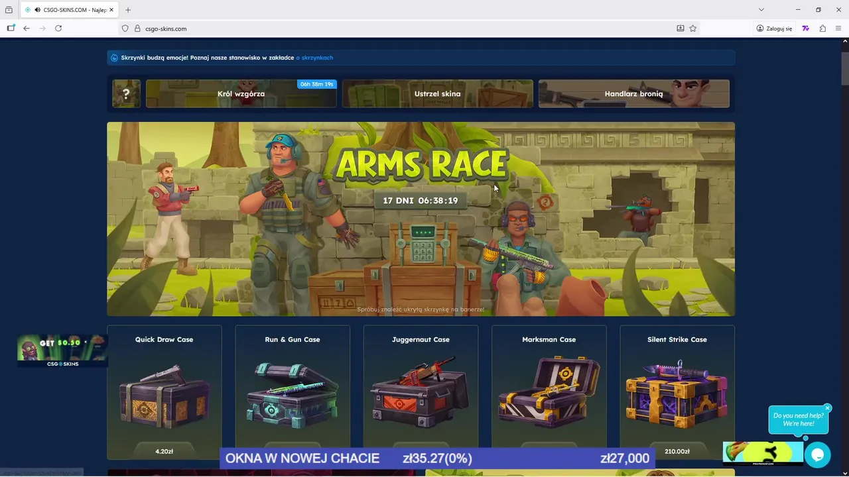
Task: Click the 17 DNI event countdown timer
Action: tap(421, 200)
